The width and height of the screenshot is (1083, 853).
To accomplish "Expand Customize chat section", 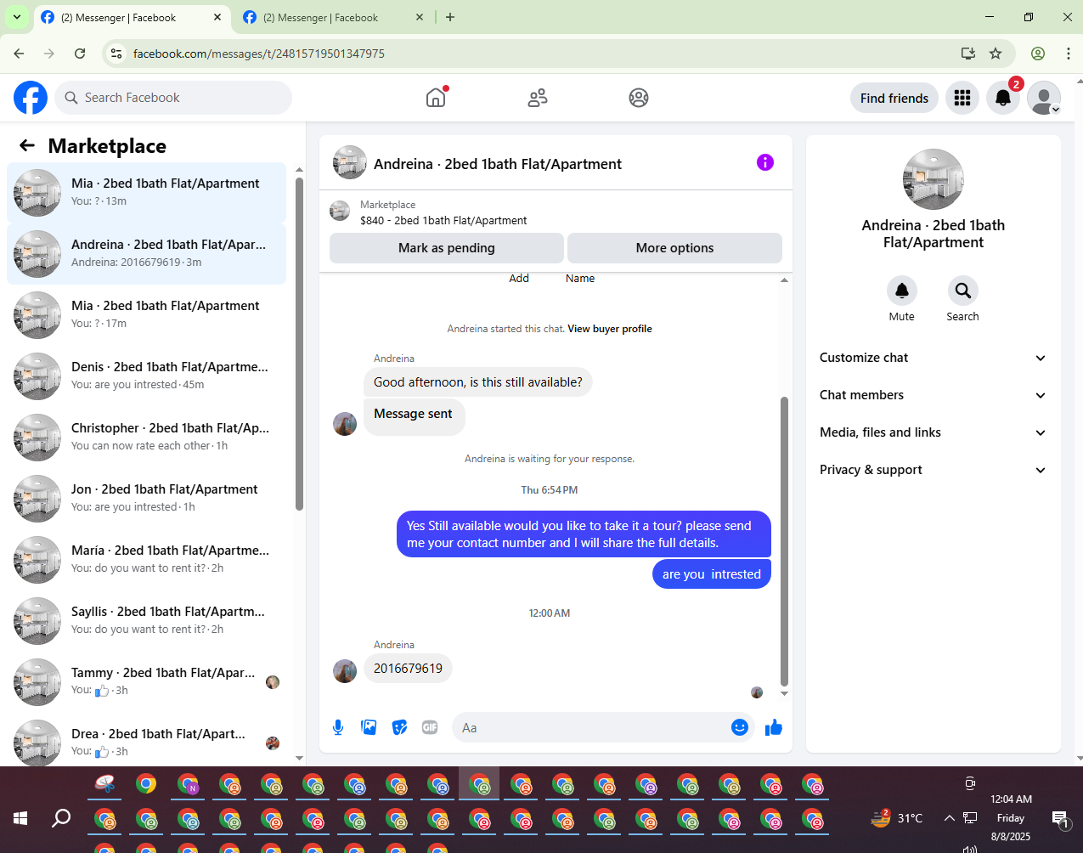I will pyautogui.click(x=933, y=358).
